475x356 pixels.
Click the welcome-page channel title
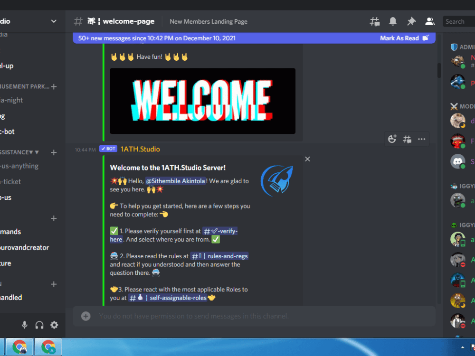[x=128, y=21]
